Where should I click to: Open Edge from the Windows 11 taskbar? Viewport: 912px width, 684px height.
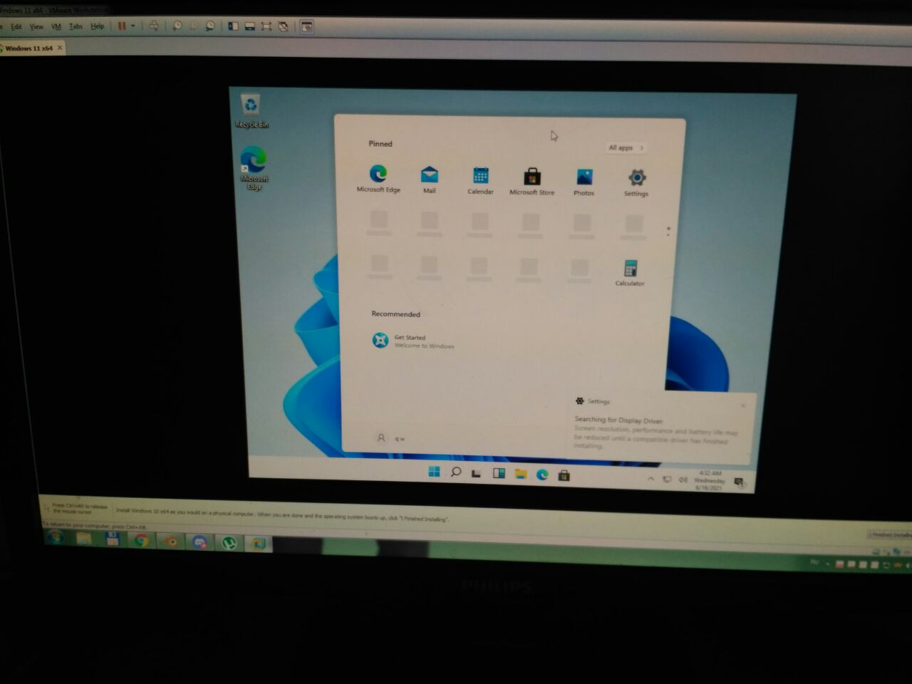[542, 475]
